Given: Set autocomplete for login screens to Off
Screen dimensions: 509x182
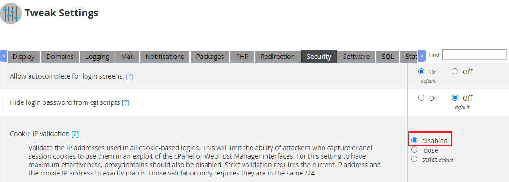Looking at the screenshot, I should (x=455, y=72).
